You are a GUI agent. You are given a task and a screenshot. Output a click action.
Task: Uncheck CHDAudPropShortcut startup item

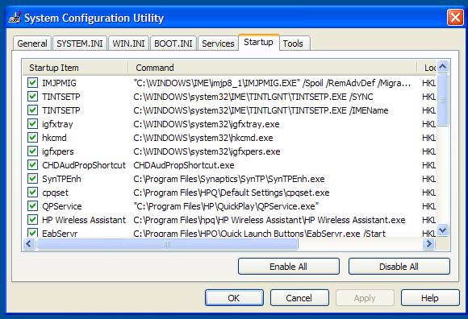pyautogui.click(x=32, y=164)
